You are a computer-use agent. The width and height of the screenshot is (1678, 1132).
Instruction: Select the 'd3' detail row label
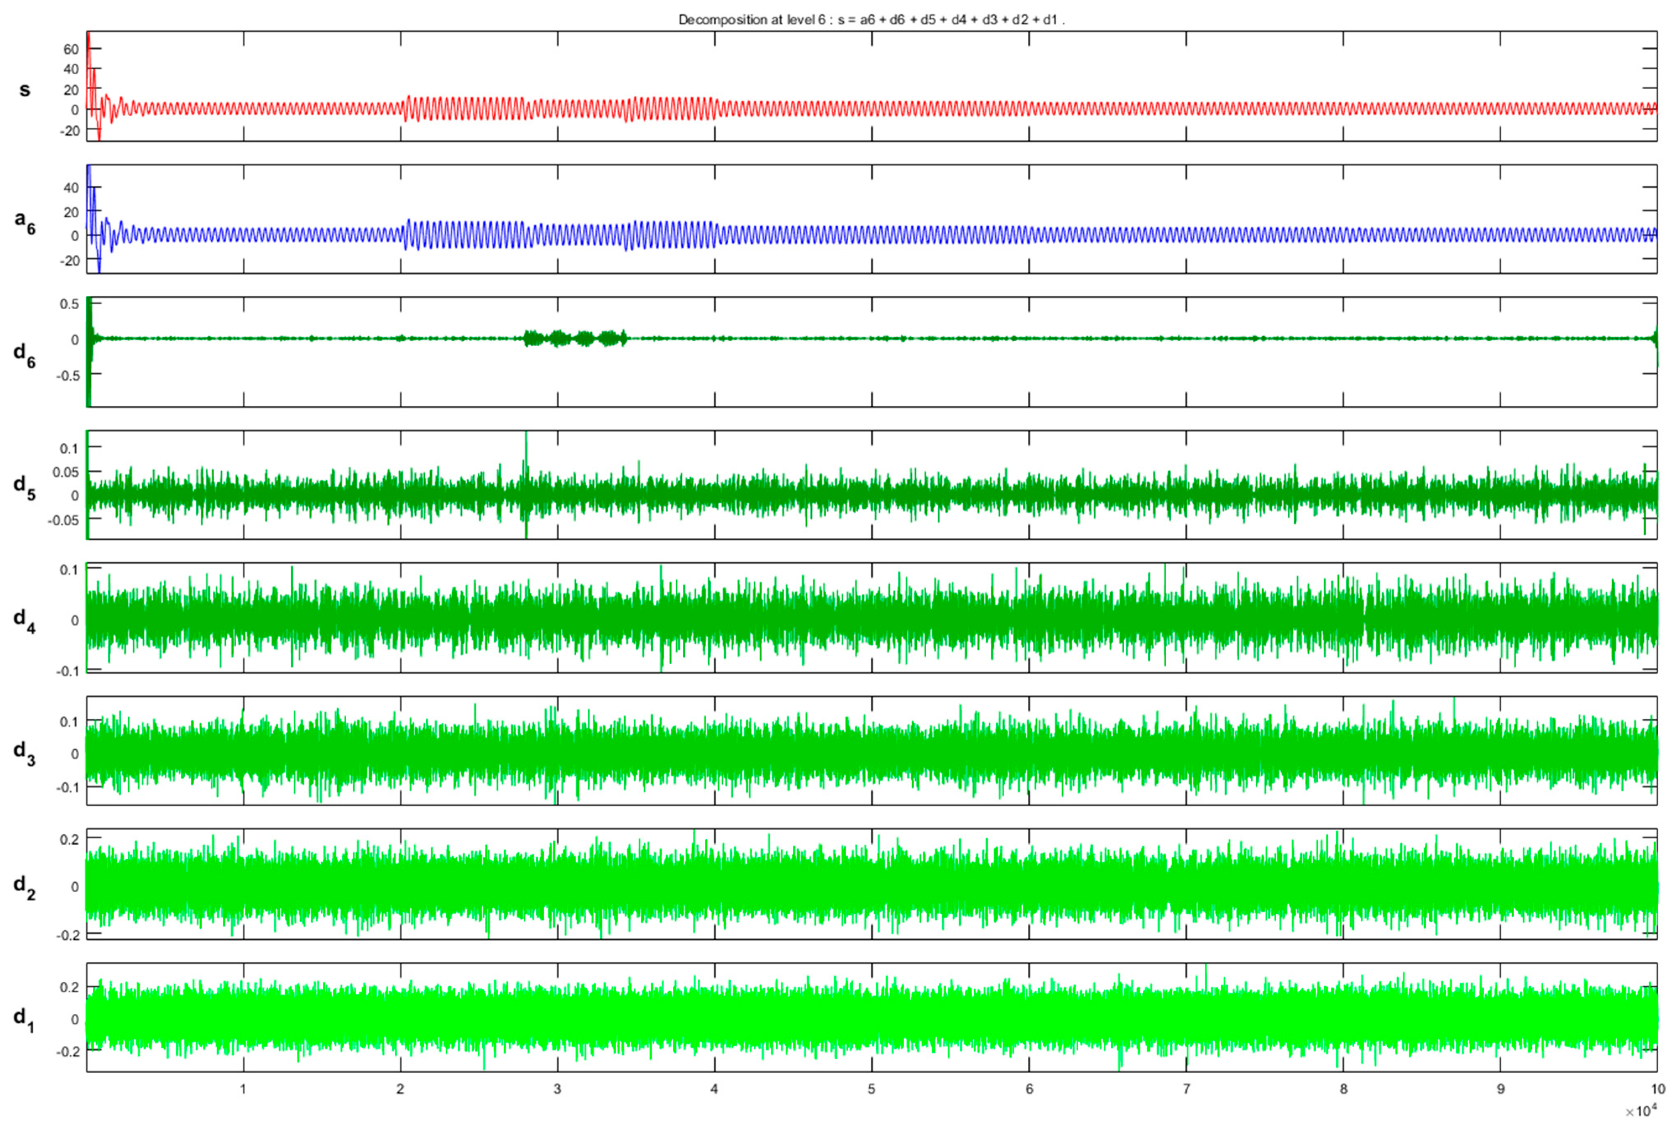pos(25,752)
